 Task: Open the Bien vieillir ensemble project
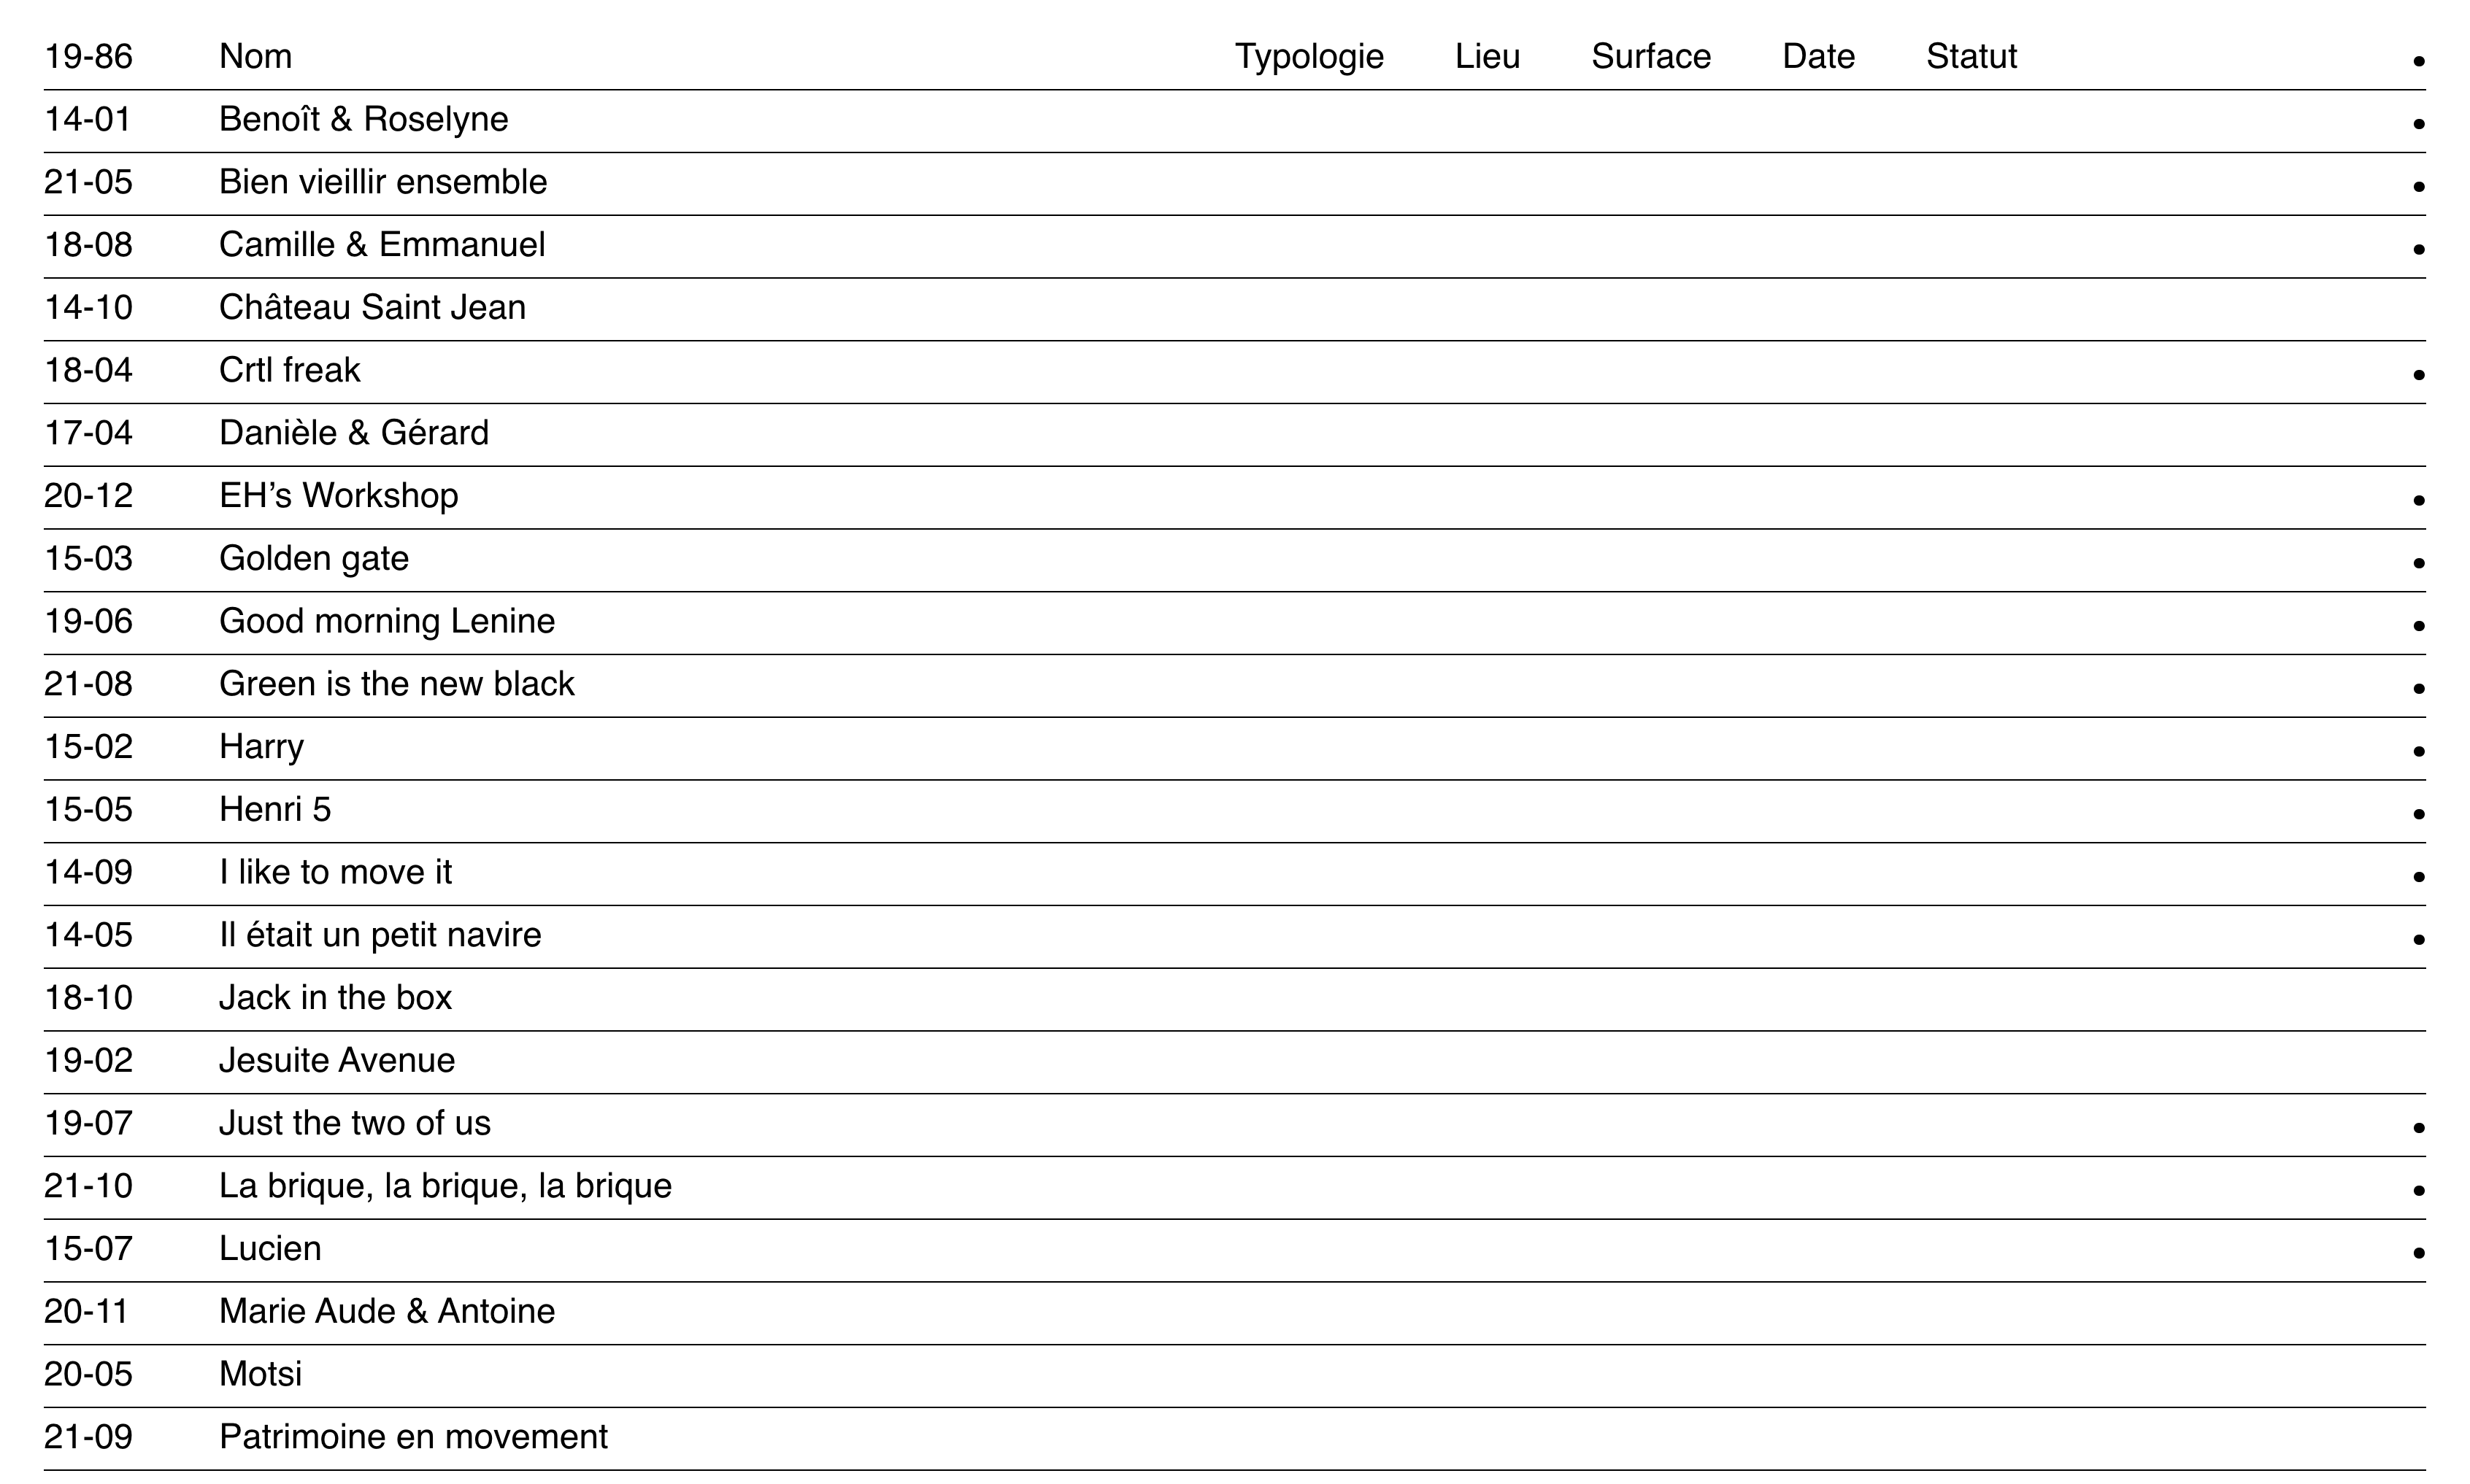click(x=383, y=183)
